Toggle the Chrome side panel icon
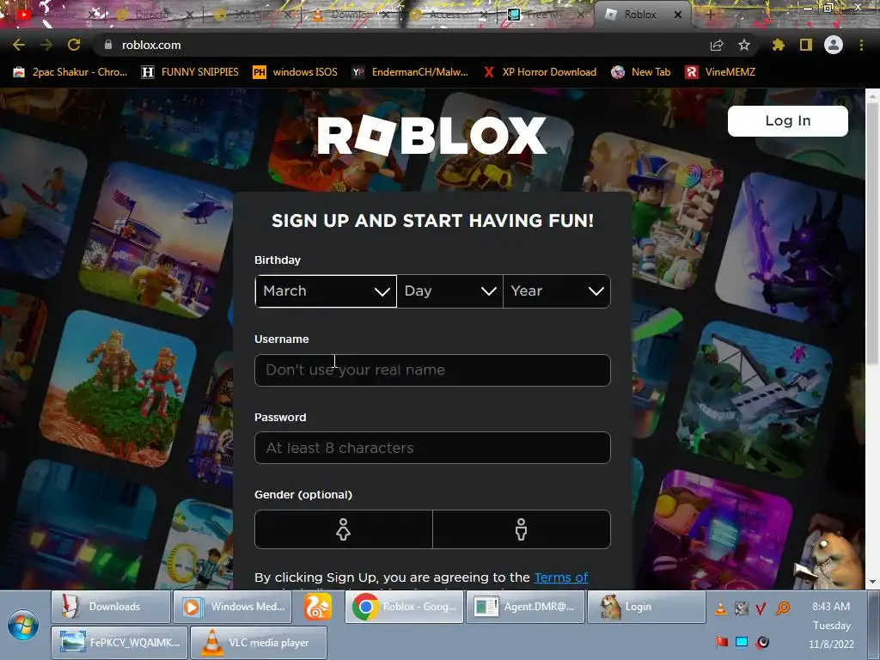The width and height of the screenshot is (880, 660). tap(806, 45)
